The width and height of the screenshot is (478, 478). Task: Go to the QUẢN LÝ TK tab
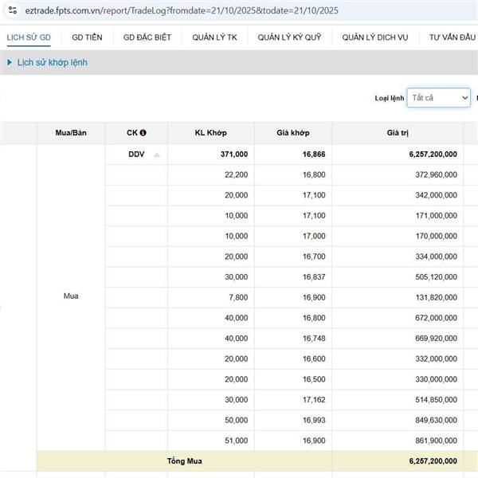point(214,37)
